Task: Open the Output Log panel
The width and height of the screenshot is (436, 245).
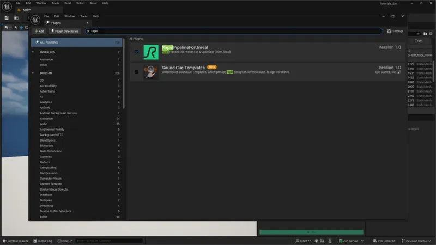Action: click(43, 241)
